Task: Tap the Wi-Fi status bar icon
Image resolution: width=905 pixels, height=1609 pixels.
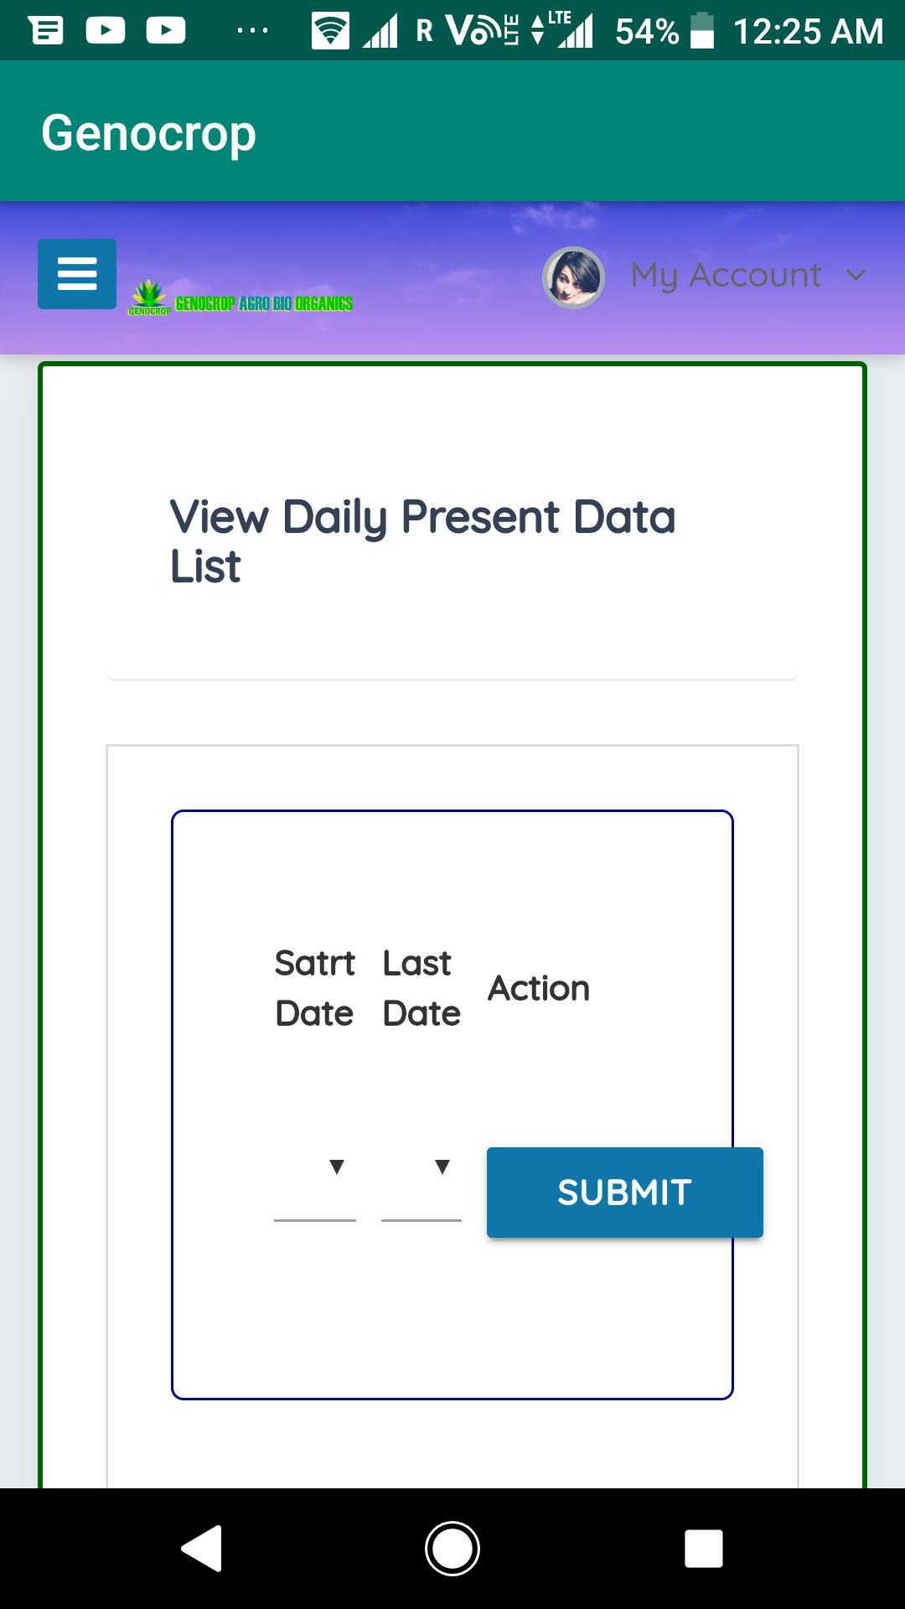Action: (330, 31)
